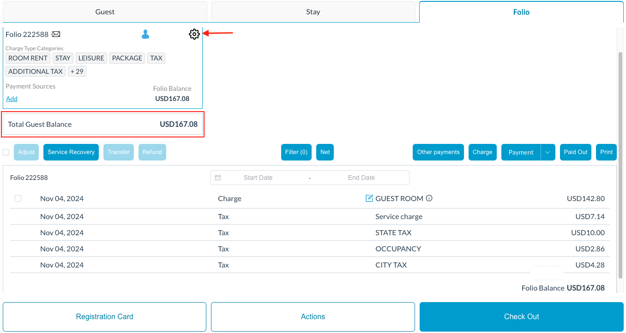The height and width of the screenshot is (333, 626).
Task: Click the Start Date input field
Action: point(258,178)
